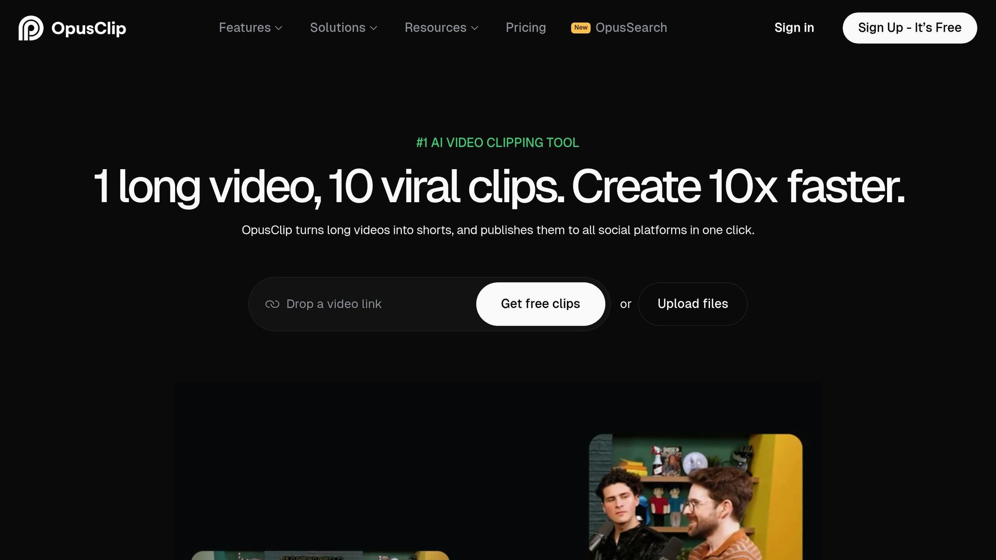Select Pricing from the navigation
996x560 pixels.
(x=526, y=28)
